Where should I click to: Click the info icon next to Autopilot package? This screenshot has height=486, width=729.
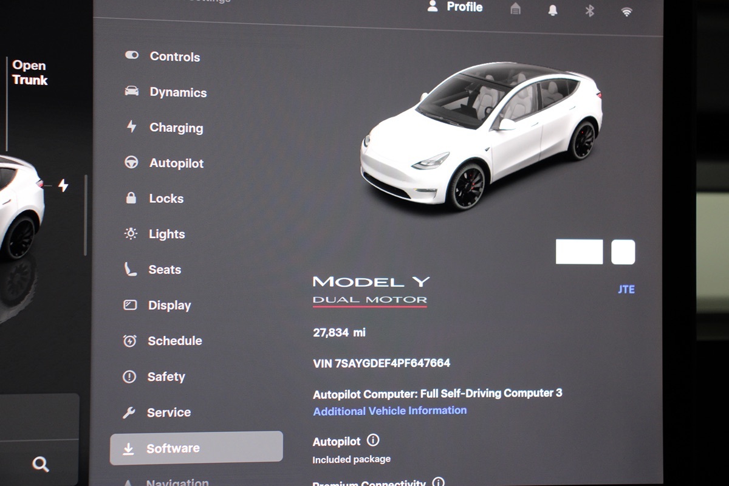pos(373,440)
